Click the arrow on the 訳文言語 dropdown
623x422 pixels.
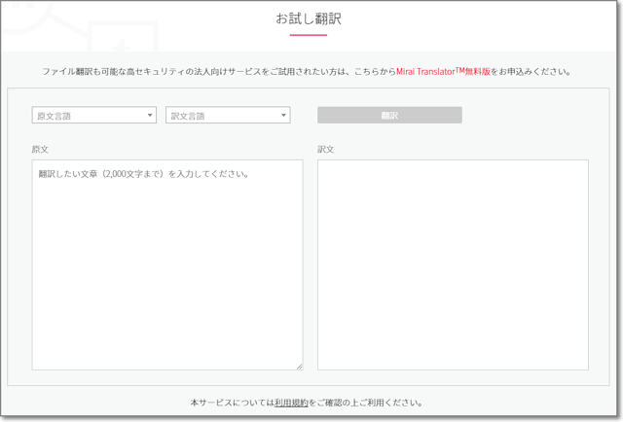click(x=284, y=116)
